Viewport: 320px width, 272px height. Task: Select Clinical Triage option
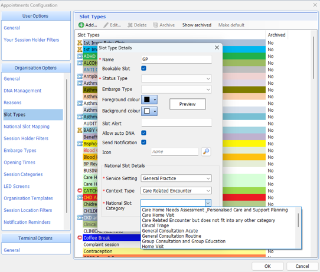(155, 225)
